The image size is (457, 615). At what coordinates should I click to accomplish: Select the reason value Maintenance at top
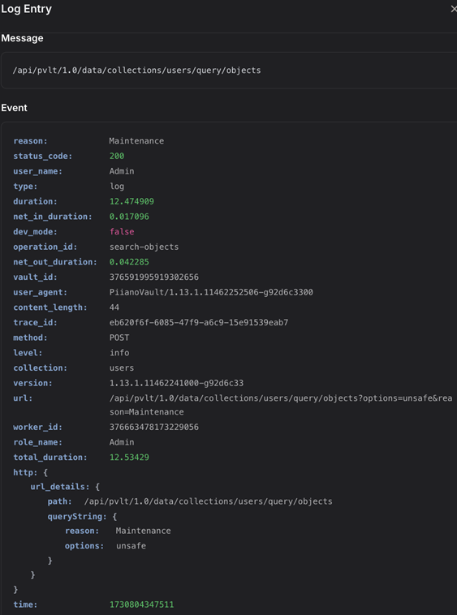coord(136,141)
